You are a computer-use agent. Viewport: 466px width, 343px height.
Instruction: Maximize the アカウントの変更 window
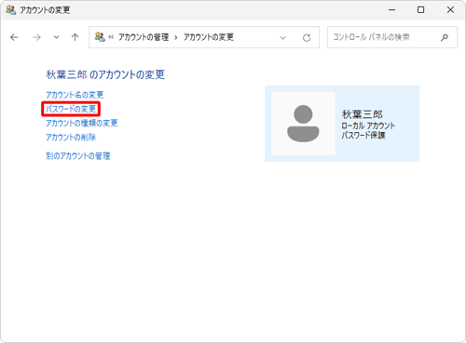(420, 10)
